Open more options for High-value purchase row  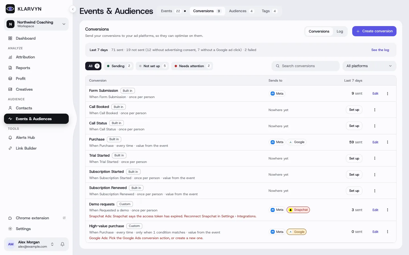pyautogui.click(x=387, y=232)
